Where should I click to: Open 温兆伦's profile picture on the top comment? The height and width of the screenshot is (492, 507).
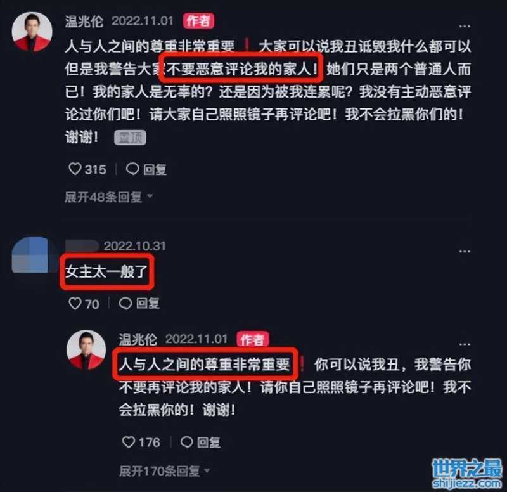point(32,32)
